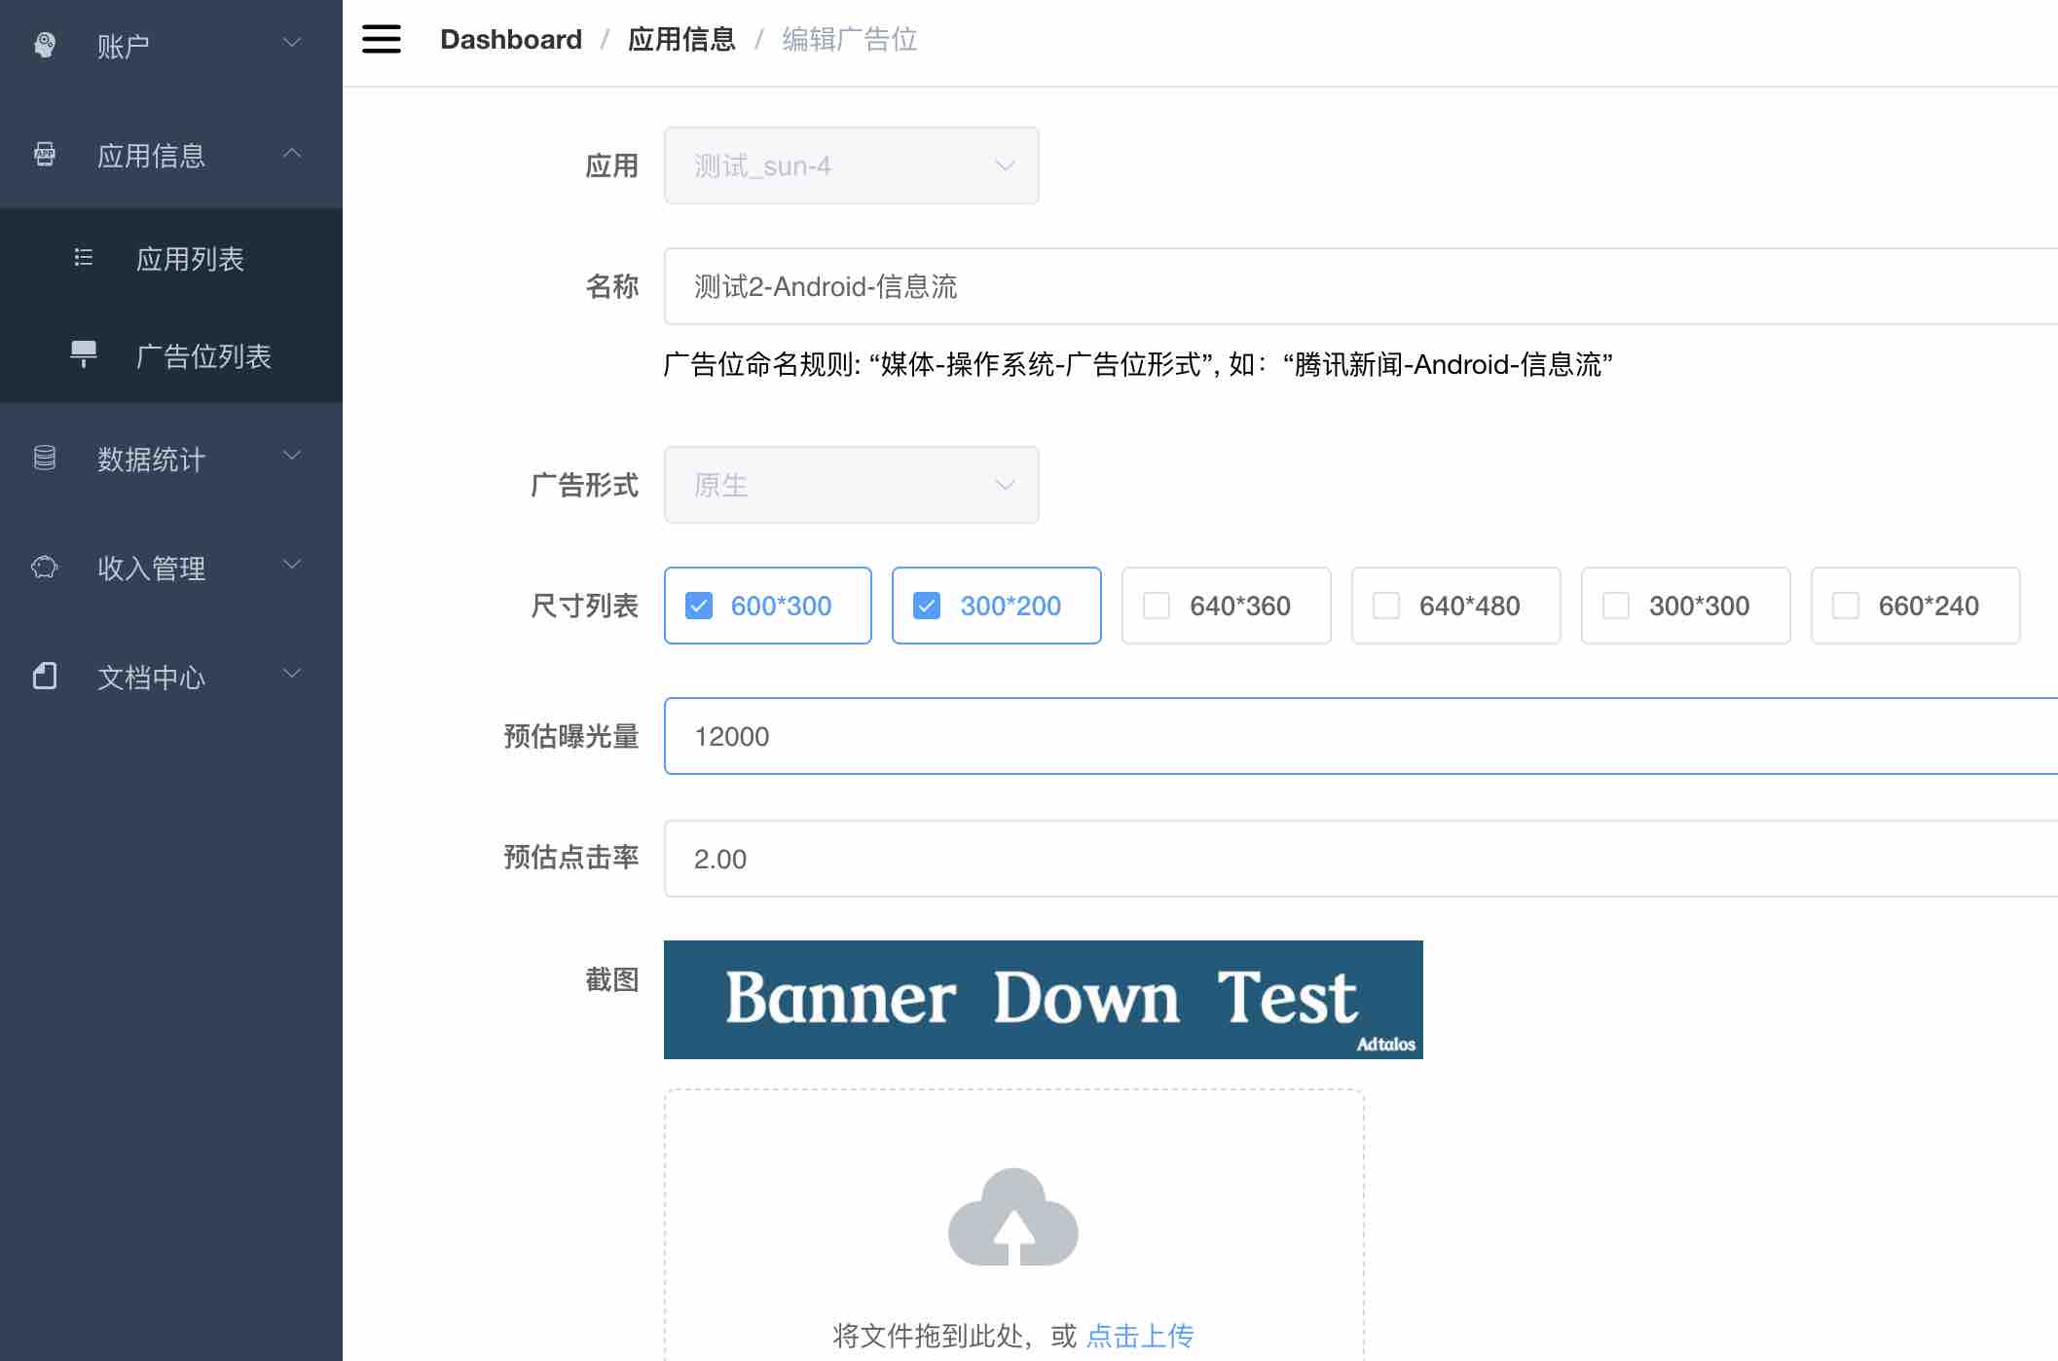Image resolution: width=2058 pixels, height=1361 pixels.
Task: Click the hamburger menu toggle icon
Action: tap(381, 39)
